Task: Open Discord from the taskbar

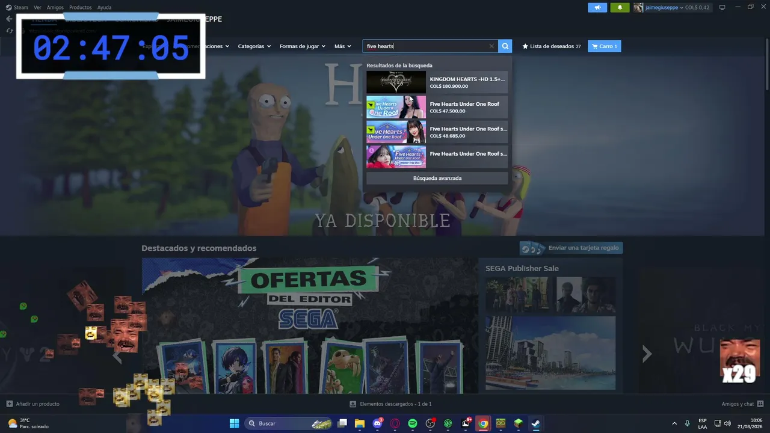Action: [x=377, y=423]
